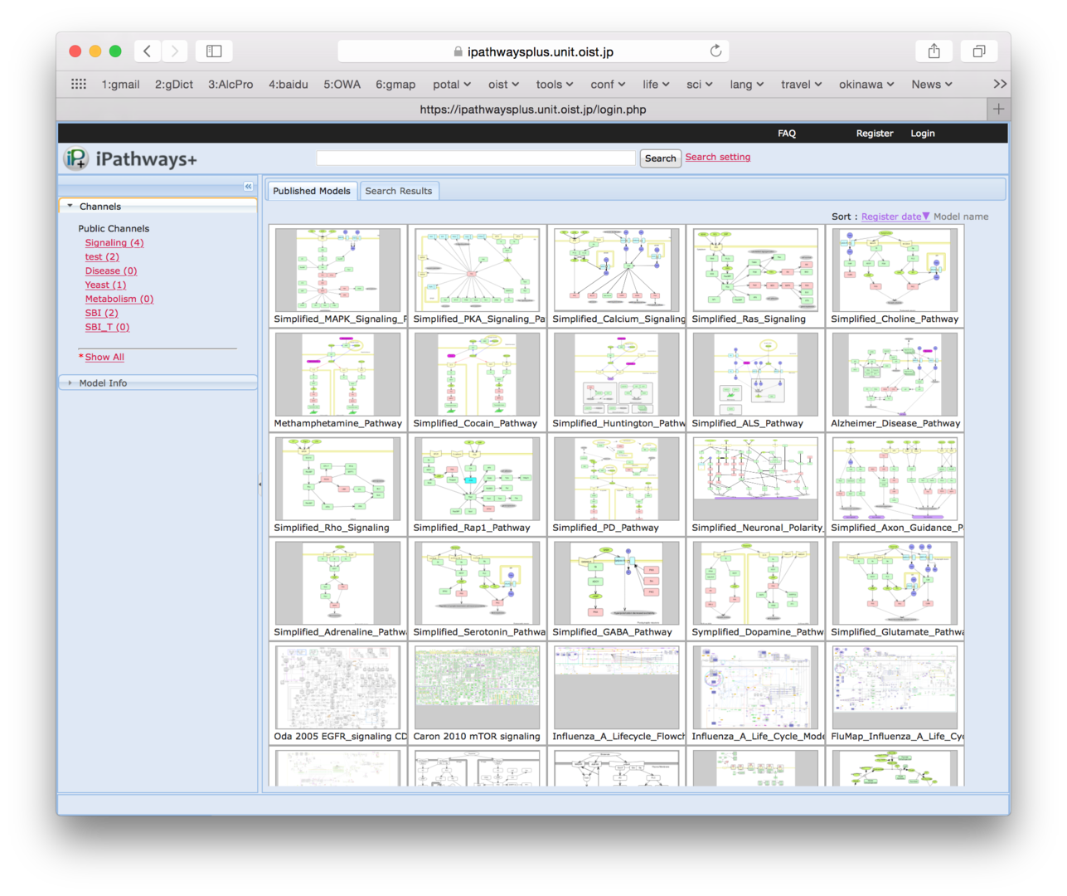Select the Published Models tab

coord(312,191)
